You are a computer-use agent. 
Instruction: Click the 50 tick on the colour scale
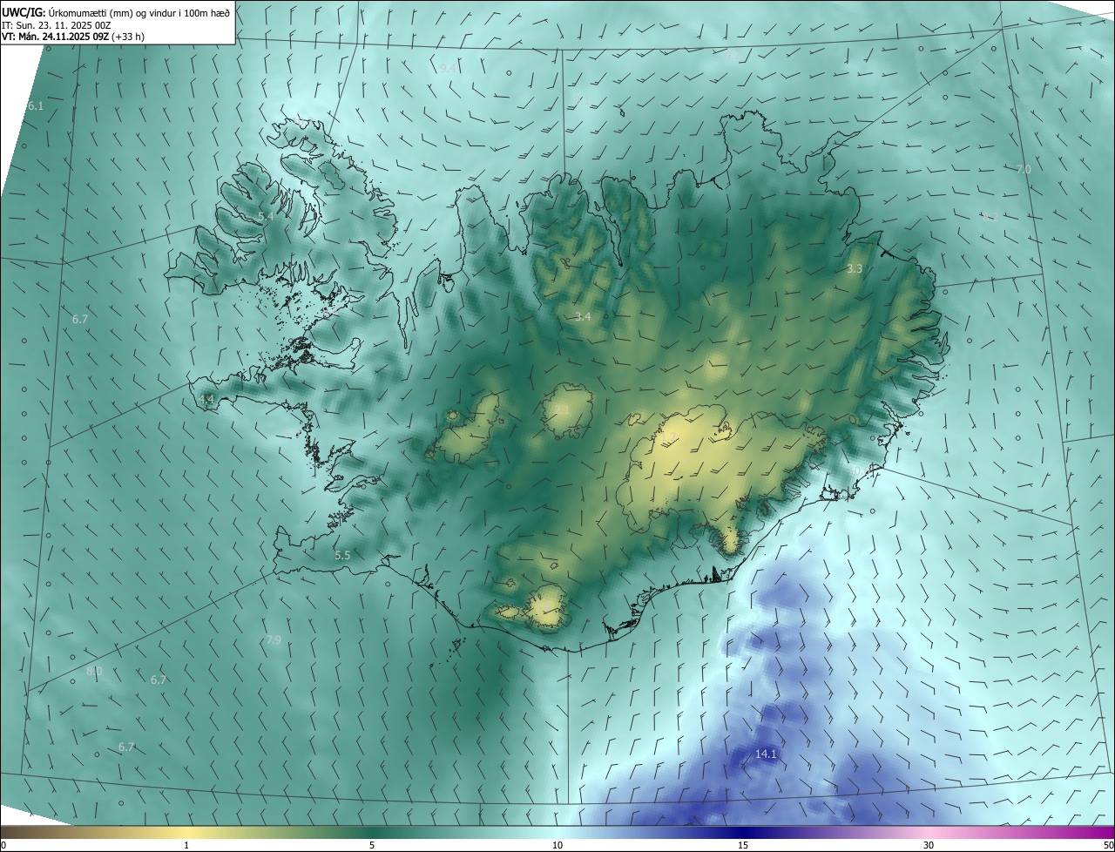point(1108,845)
